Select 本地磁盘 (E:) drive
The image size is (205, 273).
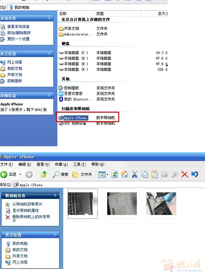point(74,64)
